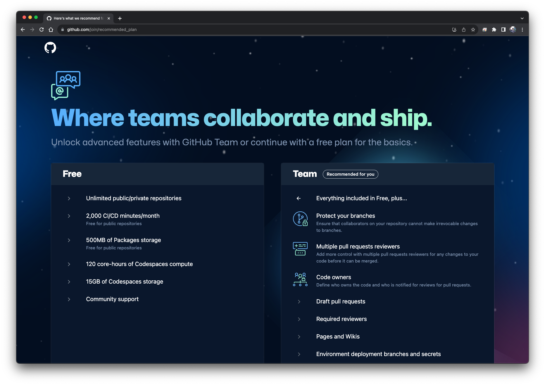Screen dimensions: 545x385
Task: Expand Draft pull requests
Action: [x=299, y=302]
